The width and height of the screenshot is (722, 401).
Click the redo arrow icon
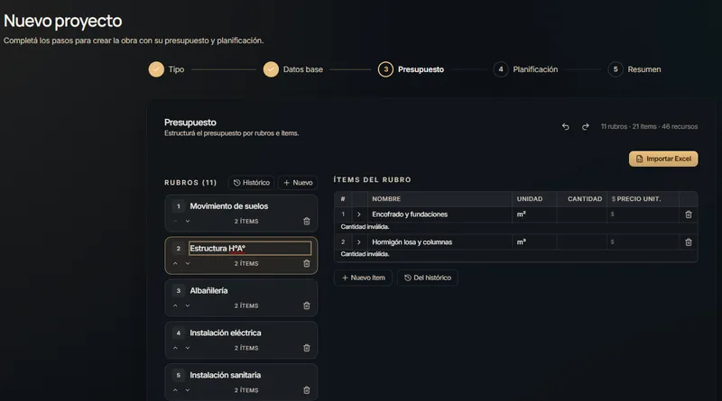pyautogui.click(x=585, y=126)
